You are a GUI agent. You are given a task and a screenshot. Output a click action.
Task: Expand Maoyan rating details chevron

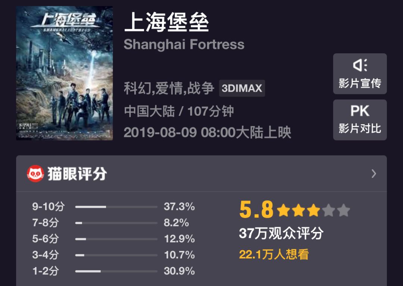(374, 174)
